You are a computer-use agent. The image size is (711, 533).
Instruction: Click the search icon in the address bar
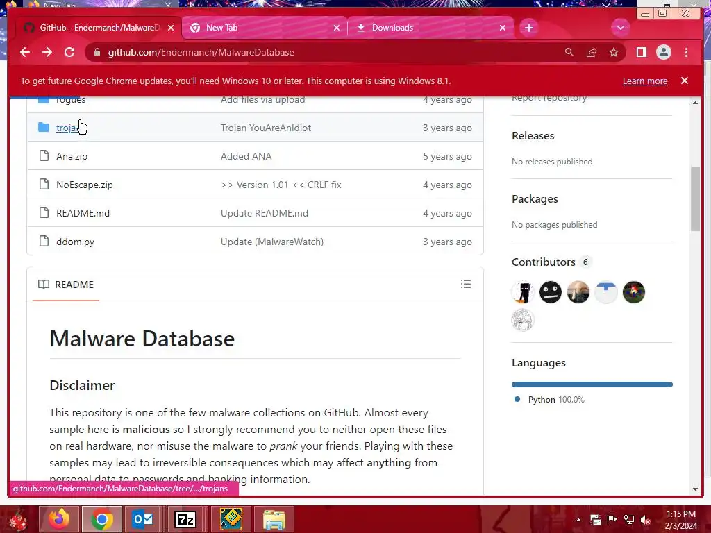pyautogui.click(x=569, y=52)
